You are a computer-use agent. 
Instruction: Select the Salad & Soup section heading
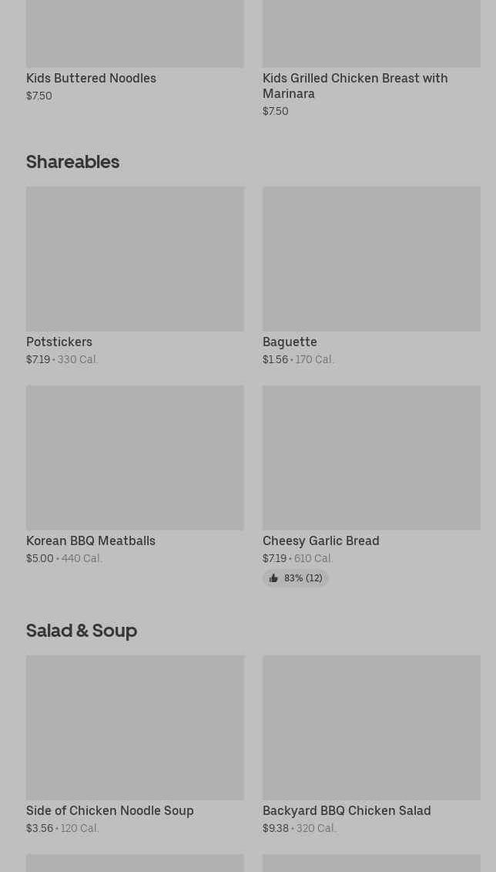coord(82,631)
